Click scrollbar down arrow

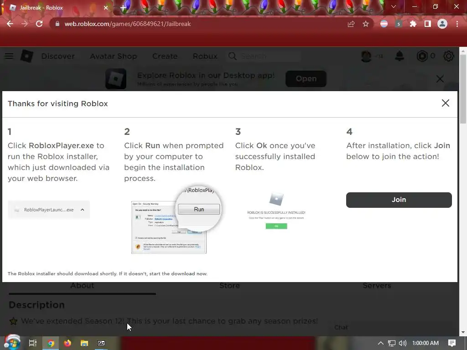pyautogui.click(x=463, y=332)
